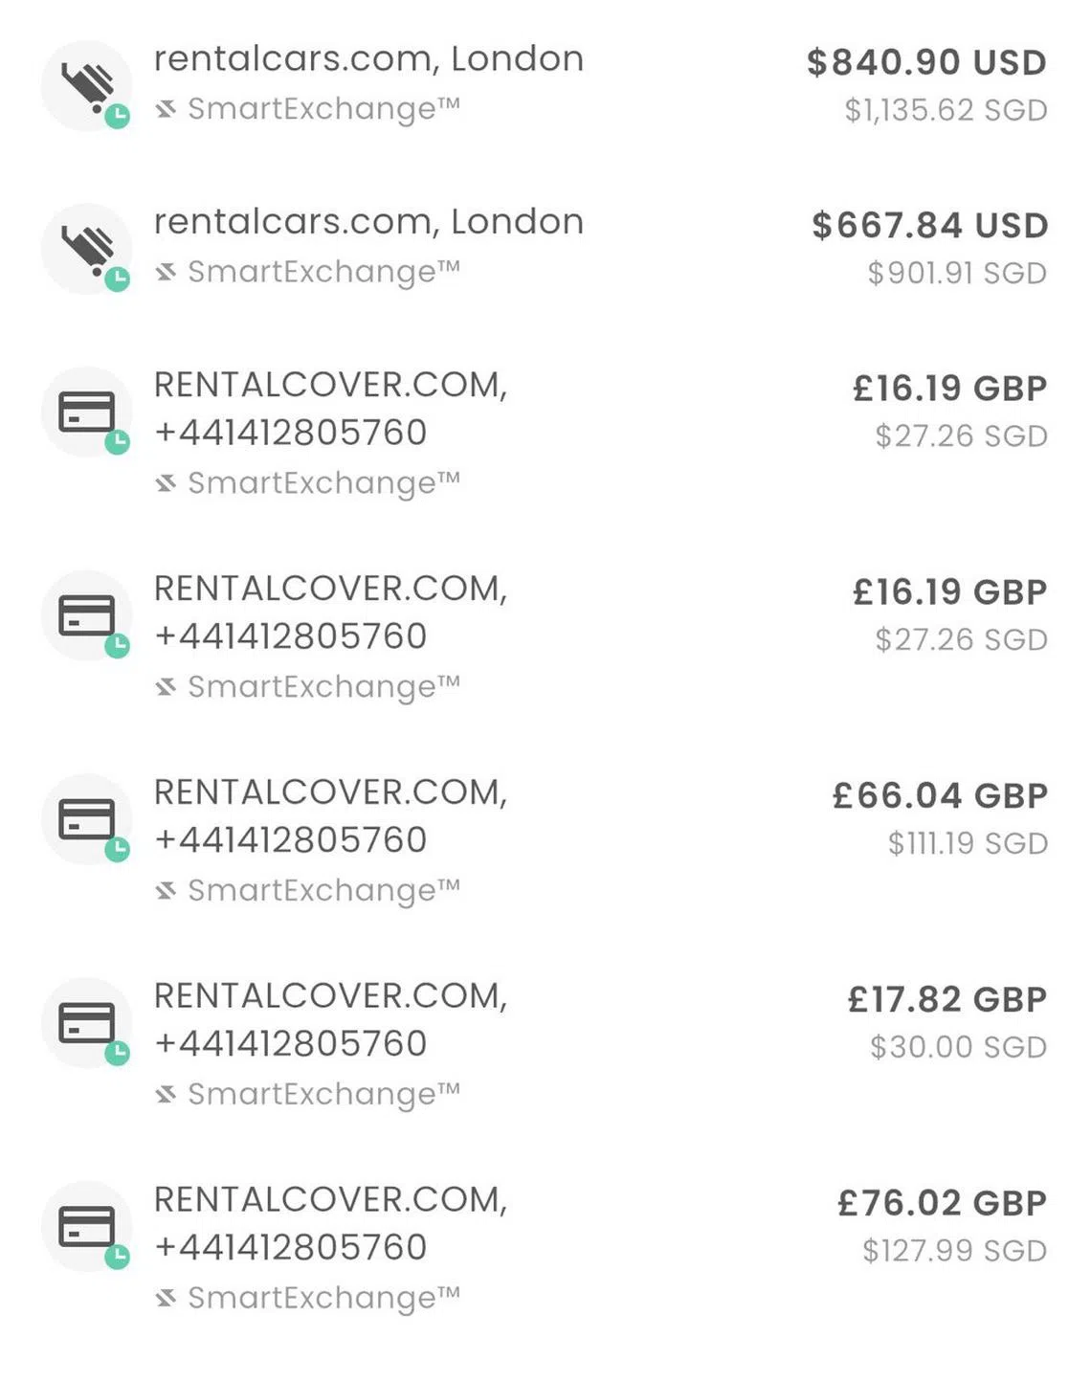Click the card icon beside the £17.82 GBP transaction
The image size is (1091, 1382).
(86, 1023)
